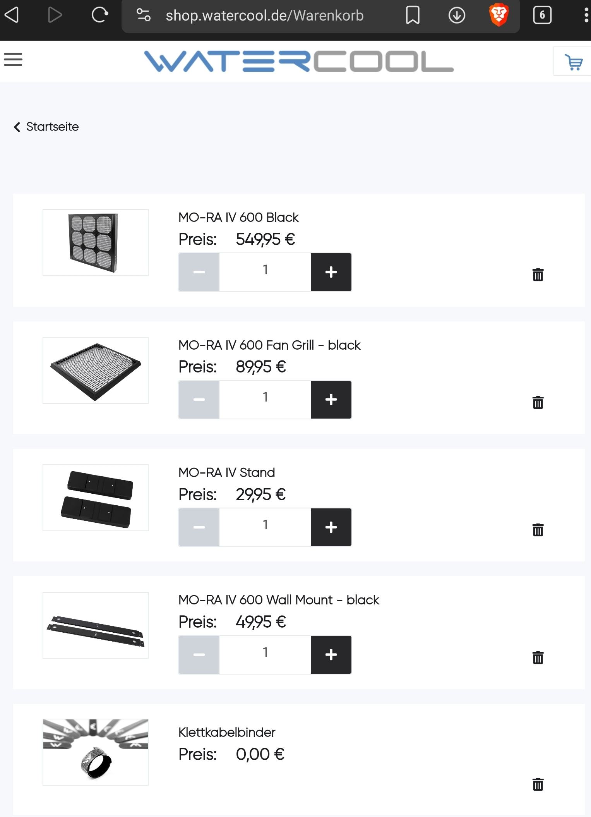Click the Wall Mount quantity field
This screenshot has height=817, width=591.
[265, 654]
